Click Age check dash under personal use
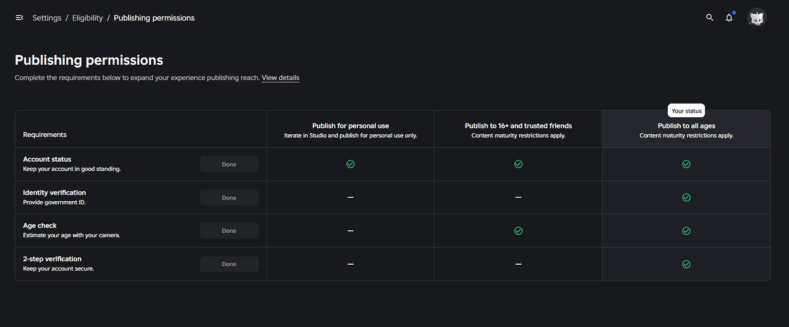789x327 pixels. [x=350, y=231]
